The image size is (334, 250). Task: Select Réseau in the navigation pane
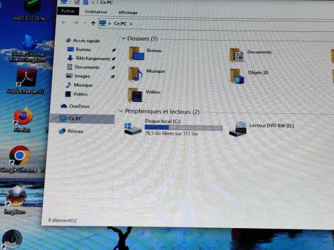pos(75,131)
